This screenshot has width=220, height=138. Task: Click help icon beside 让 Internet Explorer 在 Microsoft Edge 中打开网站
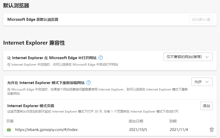(x=101, y=58)
